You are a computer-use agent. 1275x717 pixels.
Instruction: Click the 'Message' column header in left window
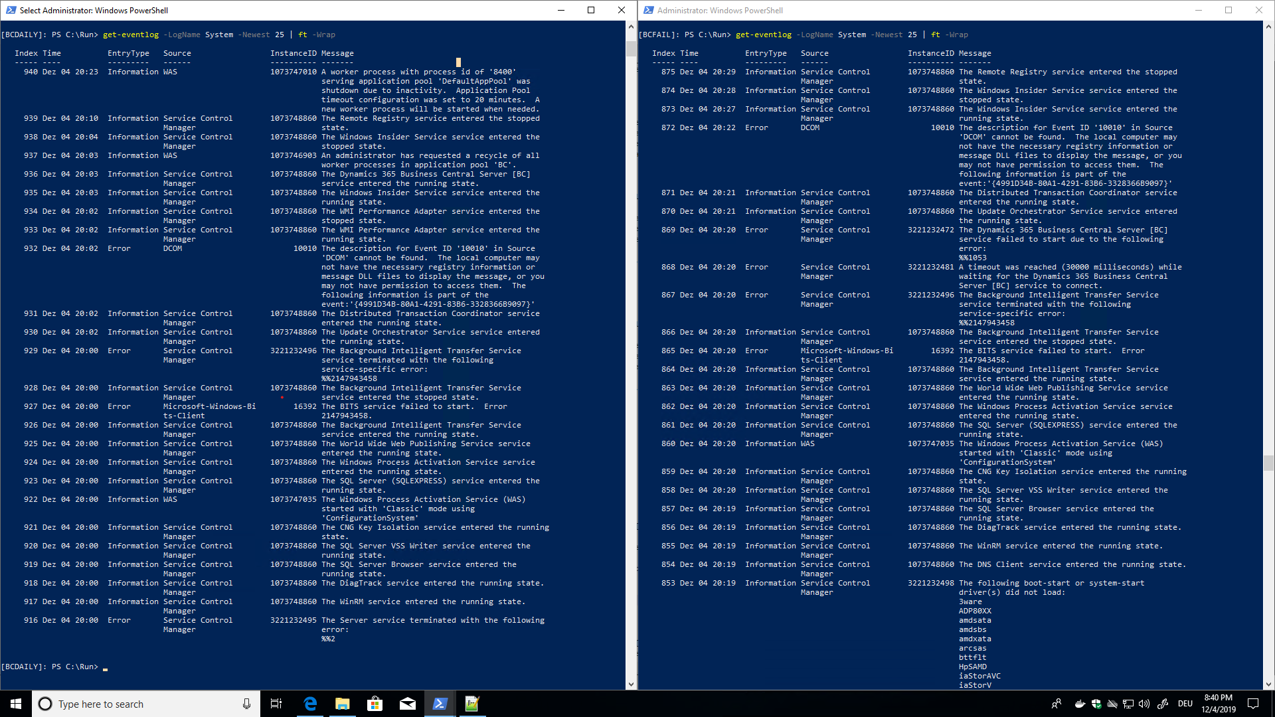[337, 53]
